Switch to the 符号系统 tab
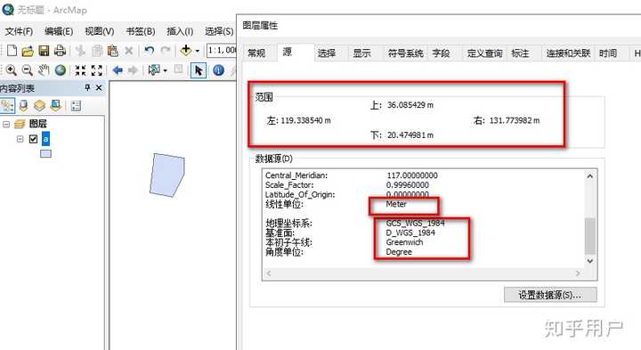 point(406,53)
